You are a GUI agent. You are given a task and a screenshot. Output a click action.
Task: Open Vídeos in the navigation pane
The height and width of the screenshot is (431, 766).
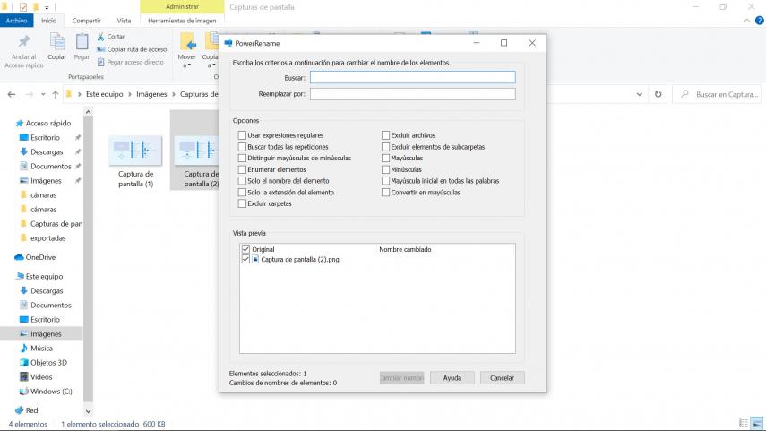[41, 377]
